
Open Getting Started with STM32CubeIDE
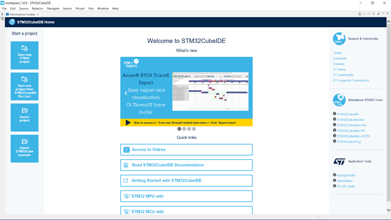[x=186, y=181]
